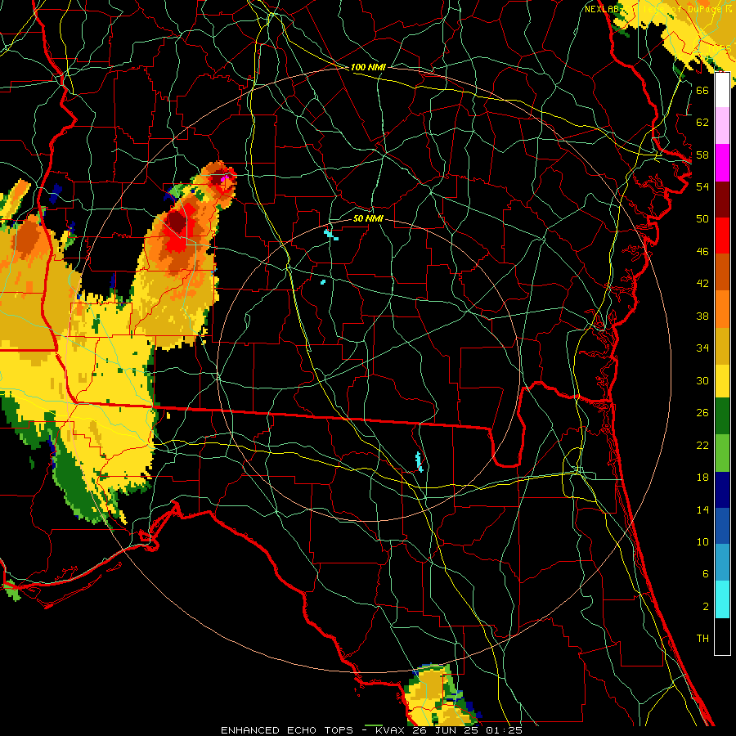Click the "58" legend value

pos(702,155)
